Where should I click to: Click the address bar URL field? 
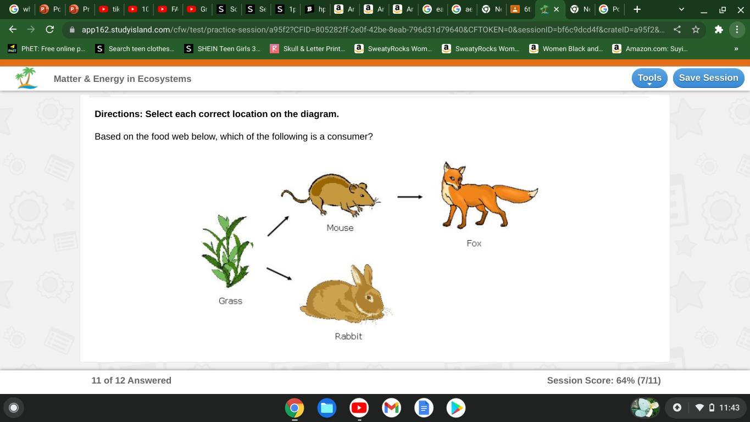(368, 30)
